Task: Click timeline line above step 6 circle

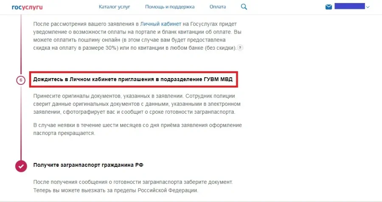Action: 21,45
